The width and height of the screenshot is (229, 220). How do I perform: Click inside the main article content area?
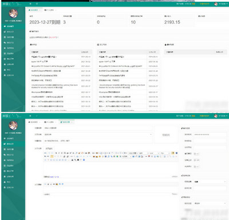tap(110, 168)
